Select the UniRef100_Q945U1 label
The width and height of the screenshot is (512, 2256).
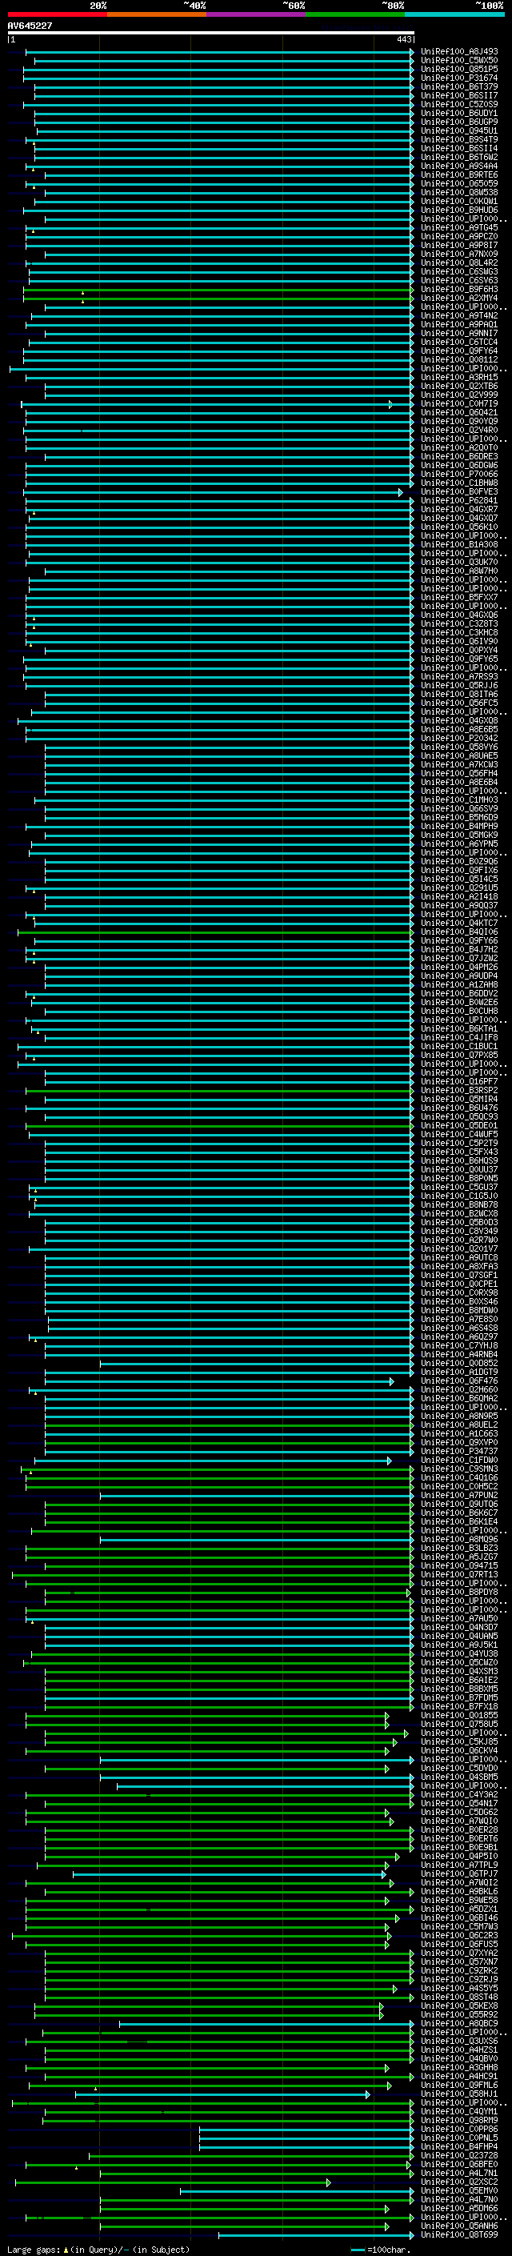[x=458, y=130]
